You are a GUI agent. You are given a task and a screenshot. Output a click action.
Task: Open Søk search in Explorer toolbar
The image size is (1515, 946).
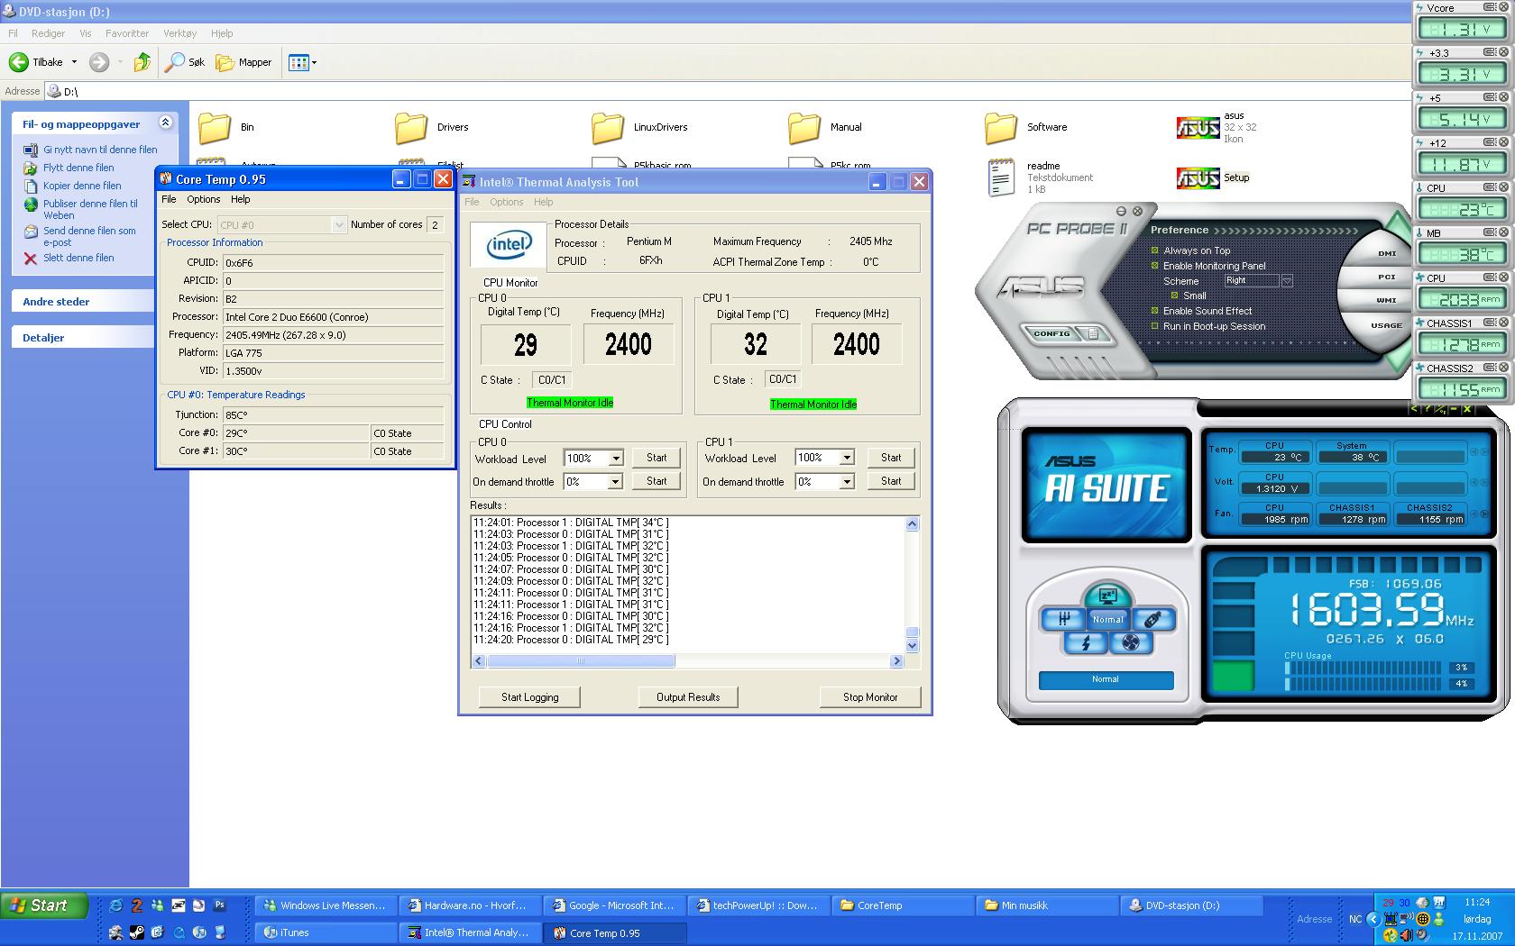tap(186, 62)
